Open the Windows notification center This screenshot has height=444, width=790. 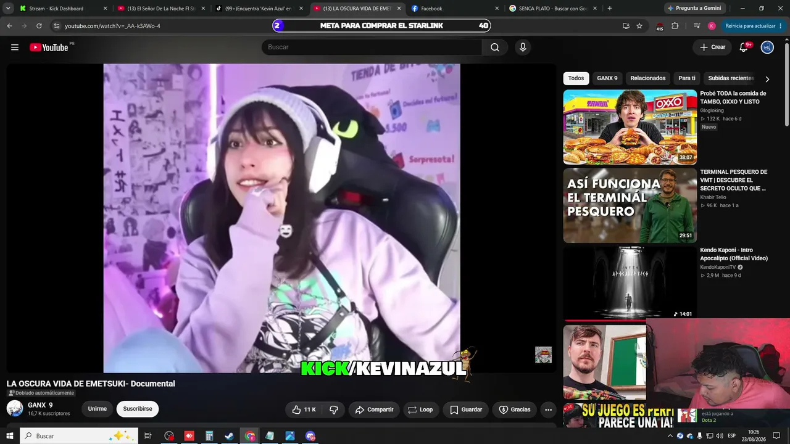[x=776, y=436]
